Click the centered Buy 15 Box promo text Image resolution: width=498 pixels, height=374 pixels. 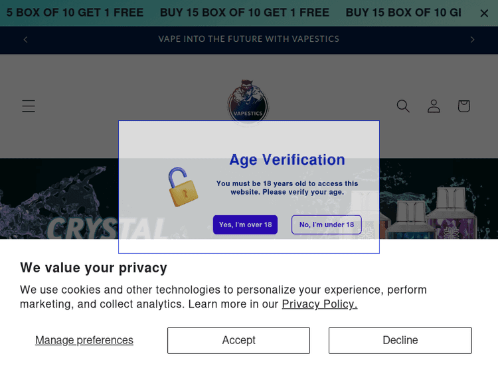click(x=244, y=13)
